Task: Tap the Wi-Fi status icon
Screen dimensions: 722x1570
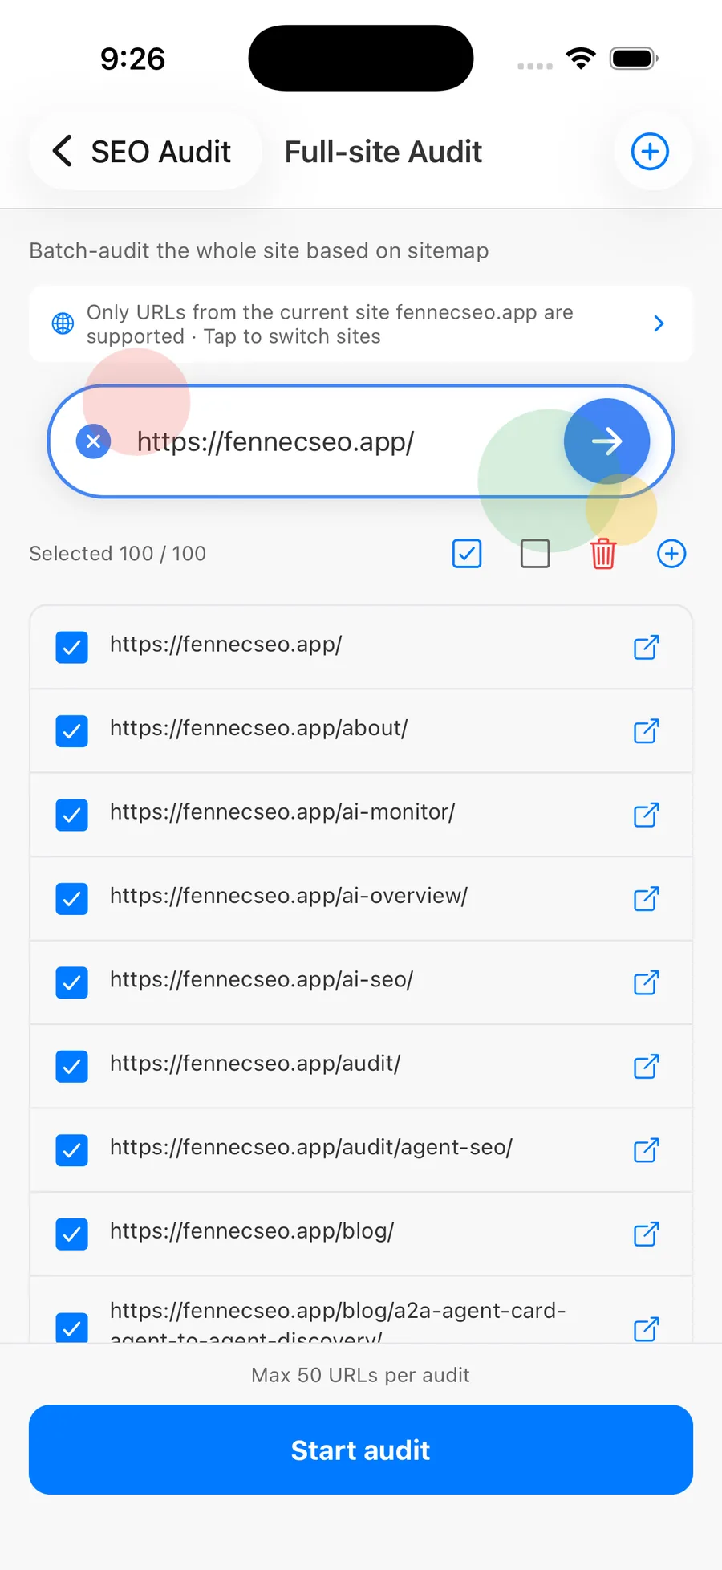Action: tap(581, 58)
